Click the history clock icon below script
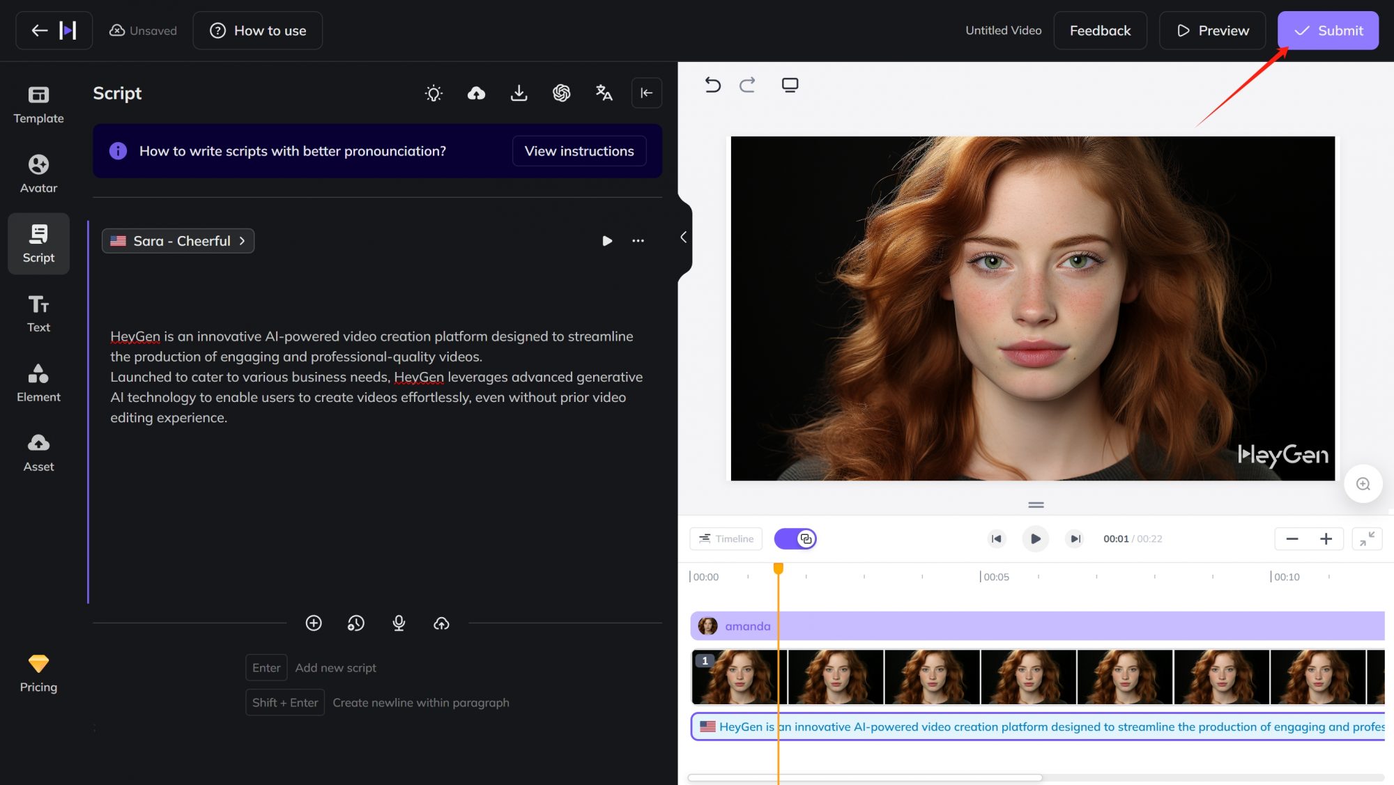The height and width of the screenshot is (785, 1394). pos(356,623)
